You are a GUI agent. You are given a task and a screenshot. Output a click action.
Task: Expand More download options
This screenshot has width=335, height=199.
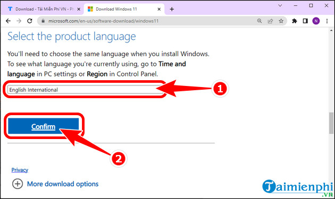[63, 184]
